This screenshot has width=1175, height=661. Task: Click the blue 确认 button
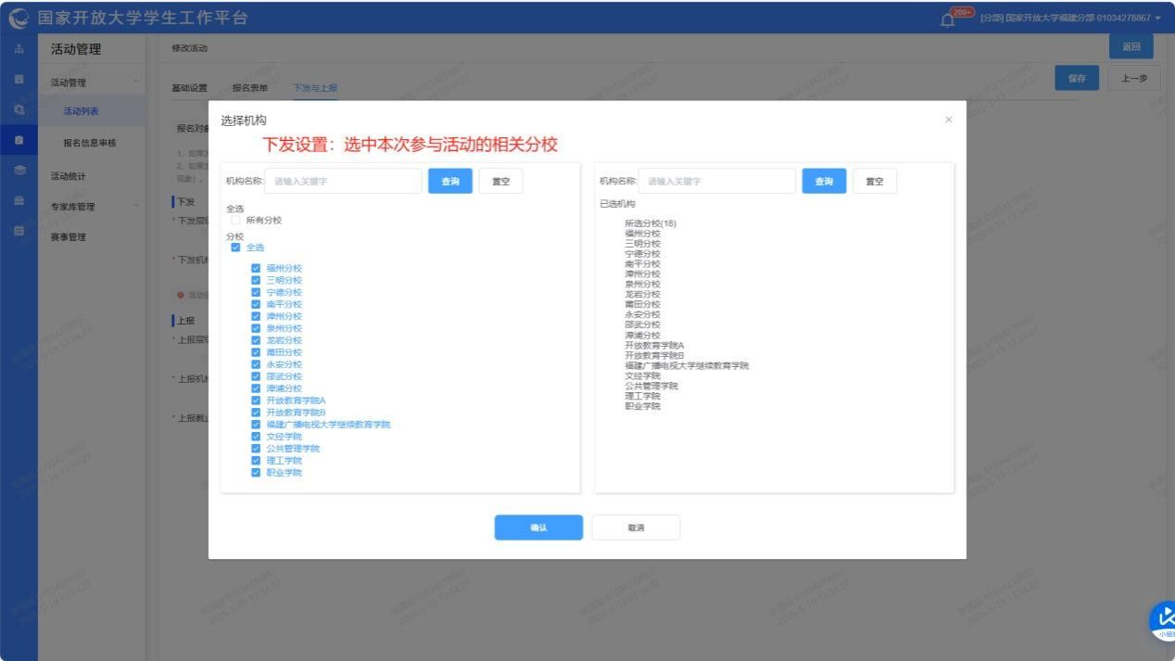538,528
